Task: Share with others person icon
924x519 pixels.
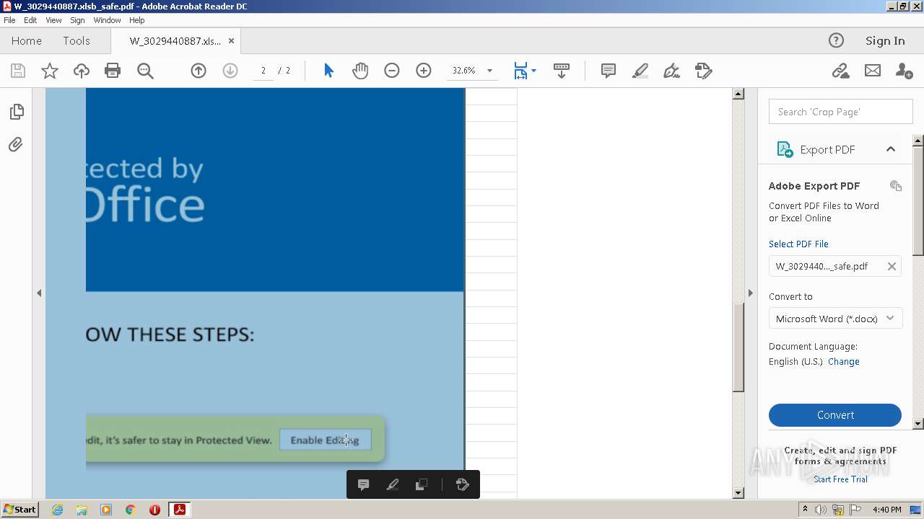Action: click(x=904, y=71)
